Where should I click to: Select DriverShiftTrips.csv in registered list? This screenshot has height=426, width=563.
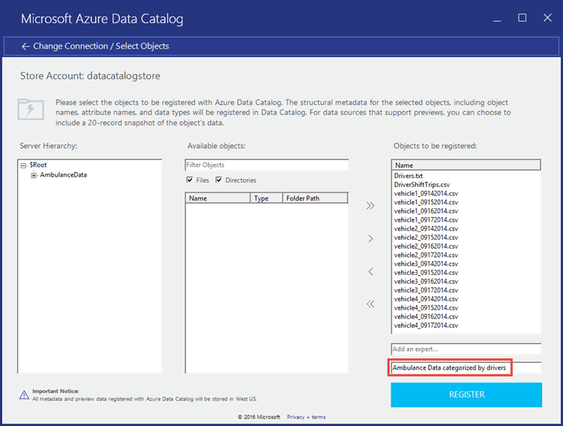point(422,185)
